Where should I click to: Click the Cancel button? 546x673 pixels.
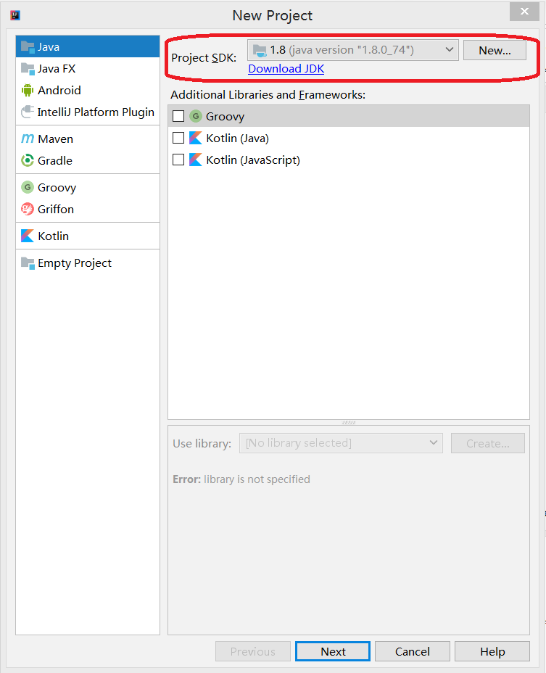pyautogui.click(x=413, y=651)
